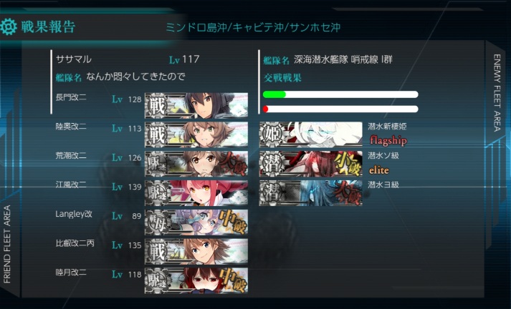Open 陸奥改二 ship portrait banner
This screenshot has height=309, width=511.
[x=196, y=134]
